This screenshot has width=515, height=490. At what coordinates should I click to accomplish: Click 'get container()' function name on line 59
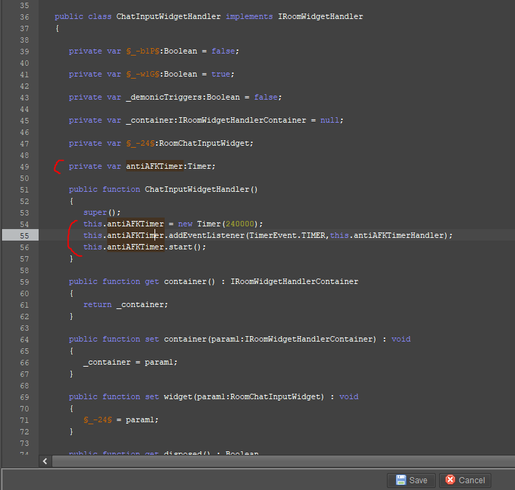coord(190,282)
